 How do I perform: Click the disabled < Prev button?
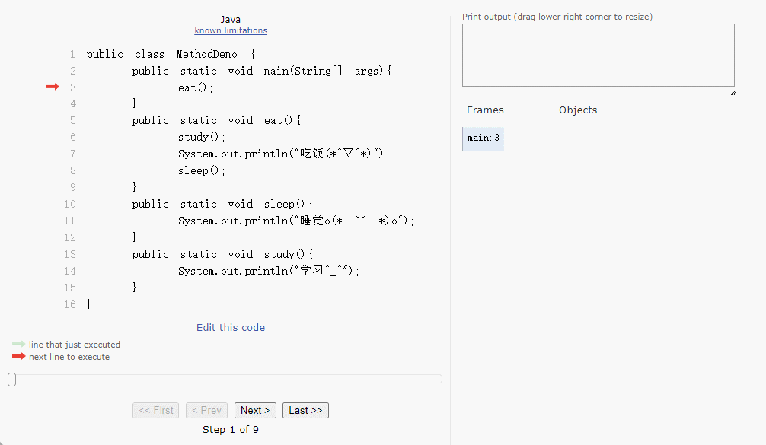coord(206,411)
